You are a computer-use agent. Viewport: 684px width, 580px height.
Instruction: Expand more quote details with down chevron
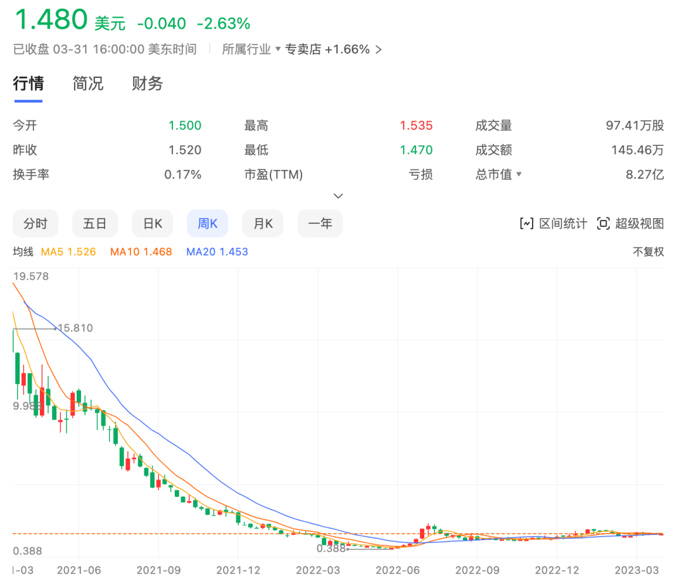click(x=338, y=196)
